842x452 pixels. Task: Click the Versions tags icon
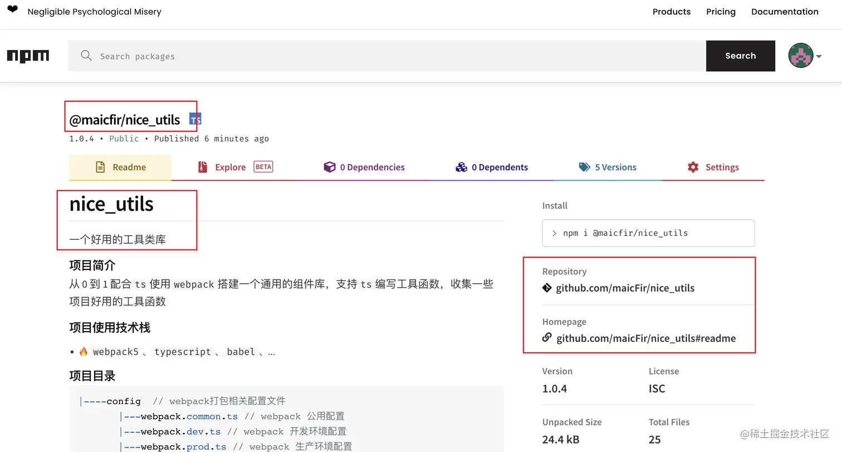pos(584,167)
